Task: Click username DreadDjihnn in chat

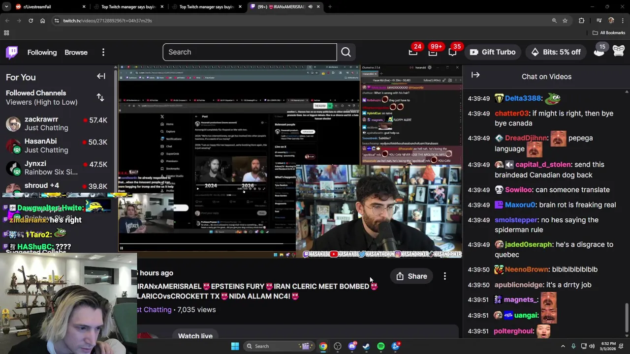Action: (526, 138)
